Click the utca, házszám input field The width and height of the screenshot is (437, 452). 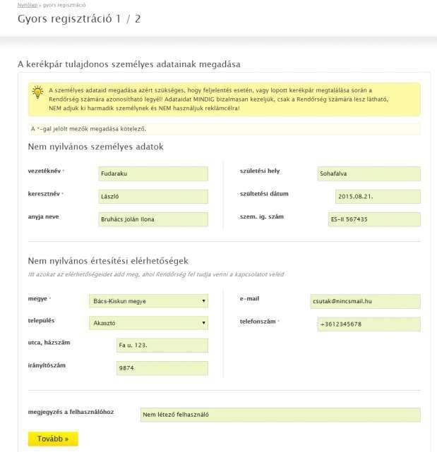click(162, 345)
